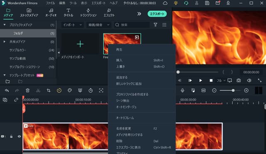The width and height of the screenshot is (266, 154).
Task: Select サンプルグリーンスクリーン in the sidebar
Action: [25, 67]
